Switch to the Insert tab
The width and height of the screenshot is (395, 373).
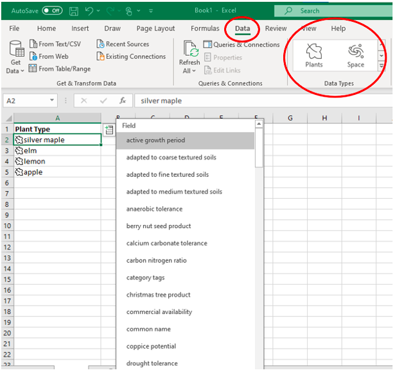80,28
